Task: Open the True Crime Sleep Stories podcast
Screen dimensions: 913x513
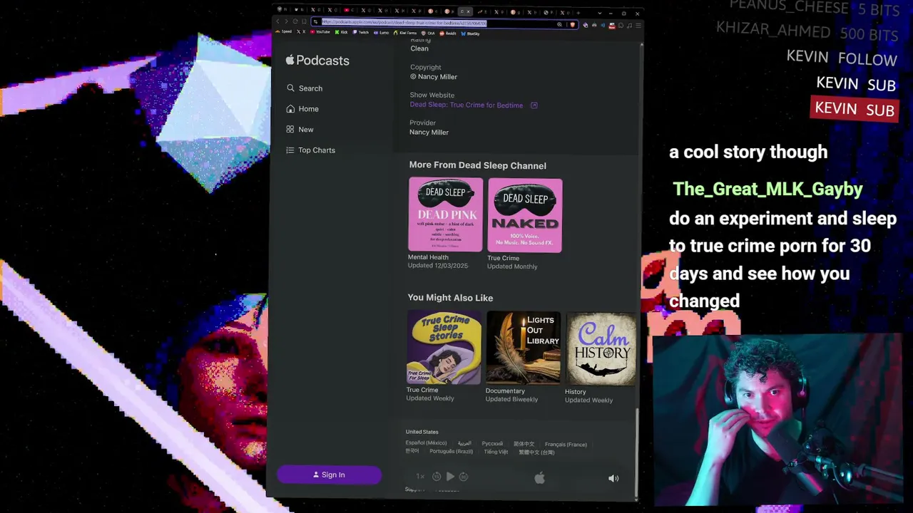Action: coord(444,348)
